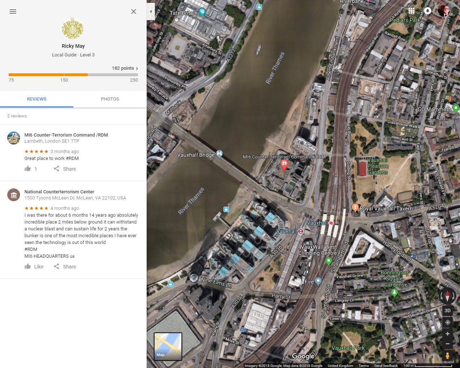Select the Reviews tab
This screenshot has width=460, height=368.
pos(37,99)
